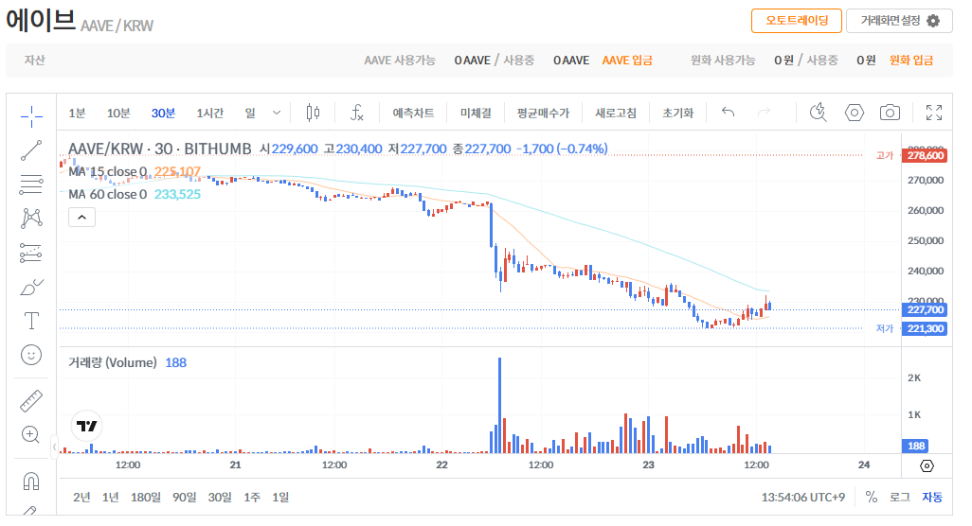Toggle the log scale option
Viewport: 972px width, 526px height.
click(899, 497)
